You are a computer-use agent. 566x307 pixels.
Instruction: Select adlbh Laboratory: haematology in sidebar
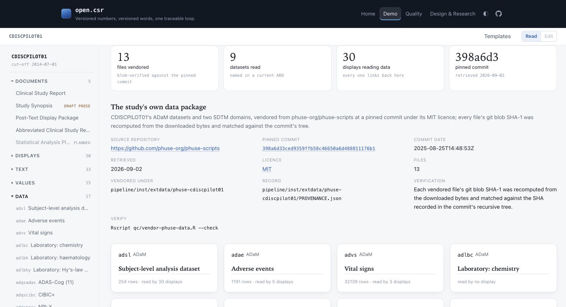pos(53,258)
